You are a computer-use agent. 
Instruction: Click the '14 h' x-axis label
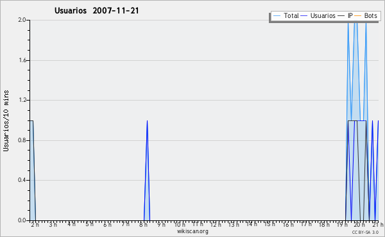(x=252, y=224)
